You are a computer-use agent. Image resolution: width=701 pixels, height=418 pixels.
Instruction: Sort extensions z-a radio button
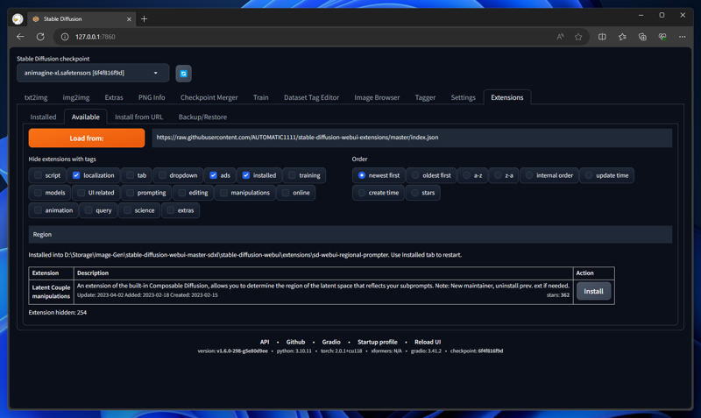click(498, 175)
